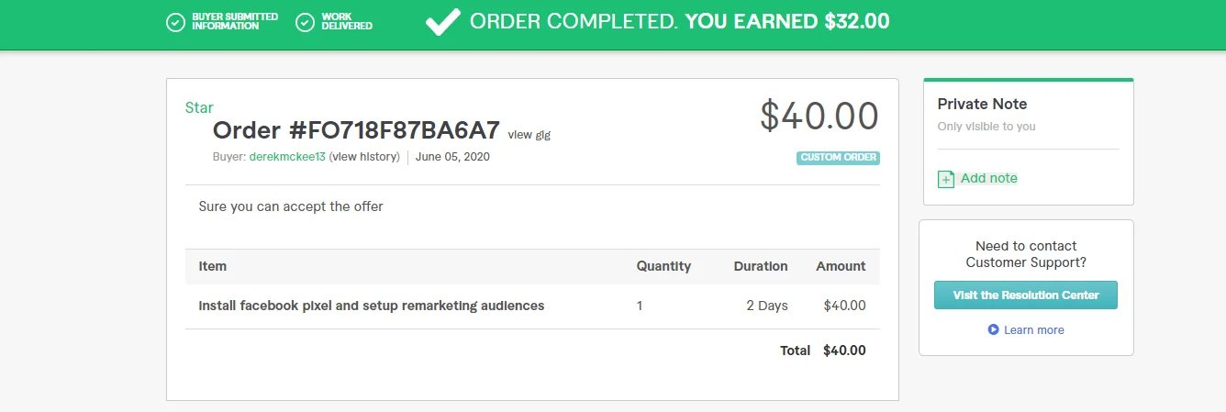
Task: Click the Buyer Submitted Information step label
Action: (235, 22)
